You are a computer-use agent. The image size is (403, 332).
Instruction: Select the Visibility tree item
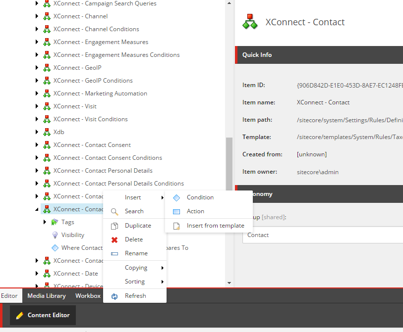[73, 235]
